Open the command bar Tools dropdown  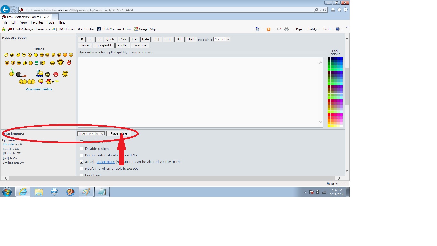pos(328,29)
